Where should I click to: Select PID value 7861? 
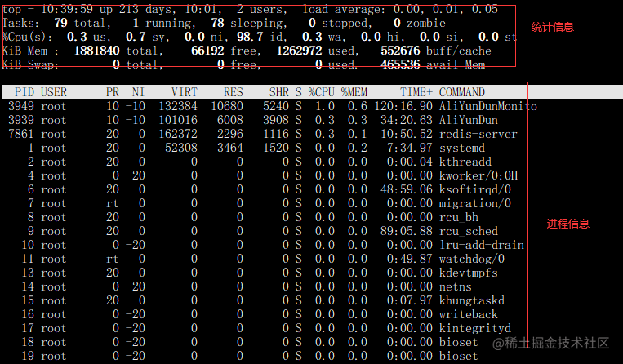point(21,134)
